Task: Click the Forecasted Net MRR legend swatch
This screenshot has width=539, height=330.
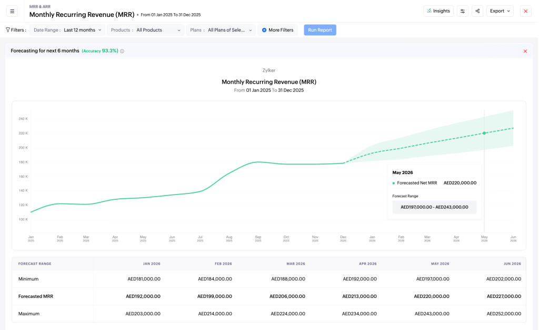Action: (394, 183)
